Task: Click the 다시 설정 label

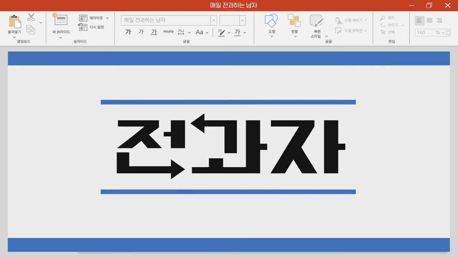Action: pos(97,27)
